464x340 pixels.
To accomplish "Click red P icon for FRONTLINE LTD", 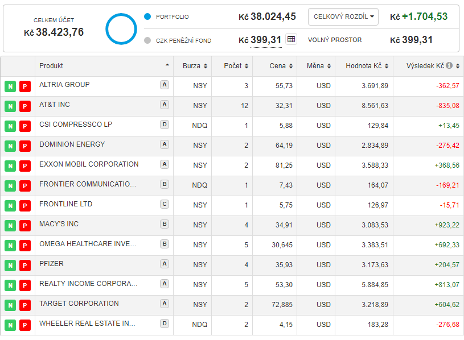I will coord(25,206).
